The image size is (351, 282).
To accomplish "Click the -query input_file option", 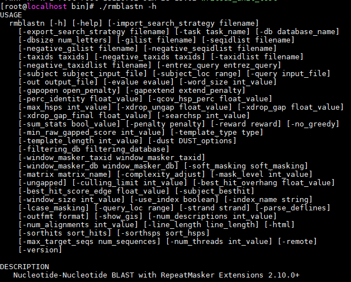I will [288, 73].
